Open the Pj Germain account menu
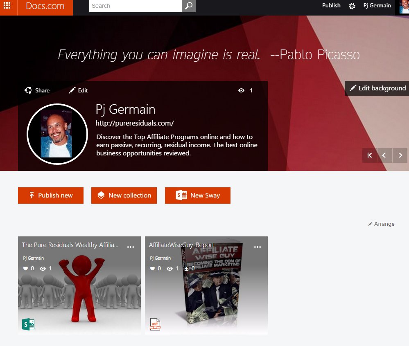This screenshot has height=346, width=409. [377, 5]
